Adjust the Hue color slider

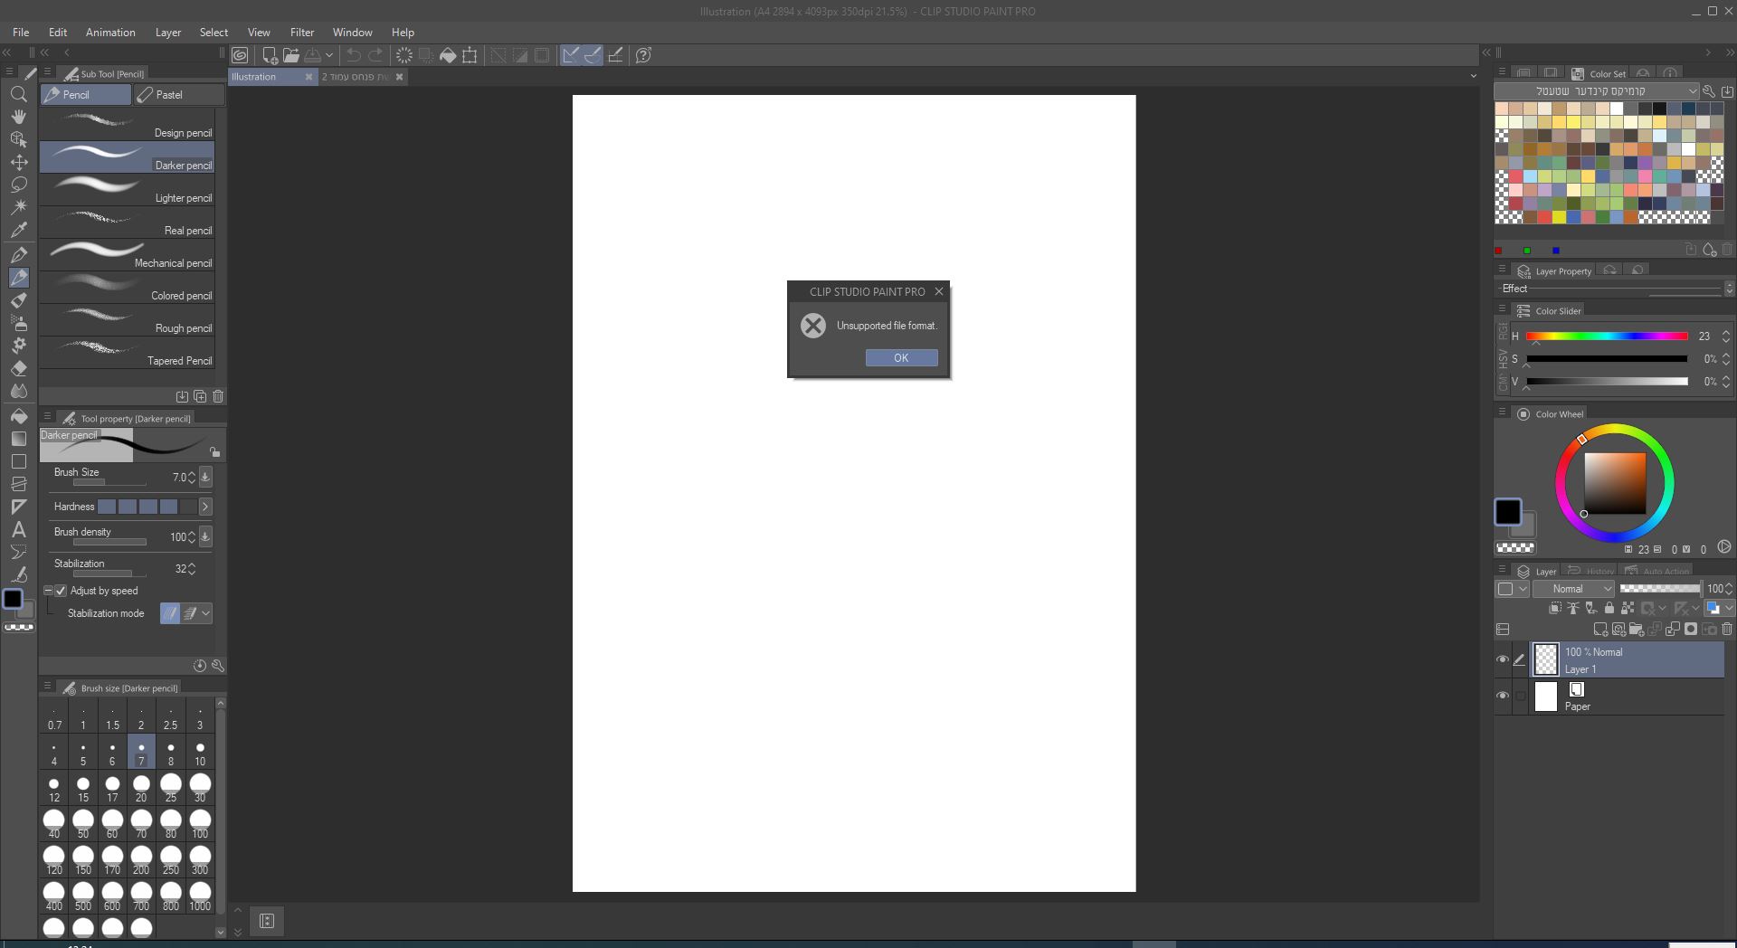(x=1607, y=337)
